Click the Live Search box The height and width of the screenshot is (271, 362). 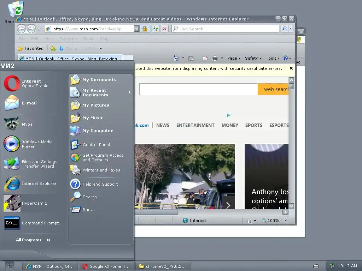[x=225, y=29]
